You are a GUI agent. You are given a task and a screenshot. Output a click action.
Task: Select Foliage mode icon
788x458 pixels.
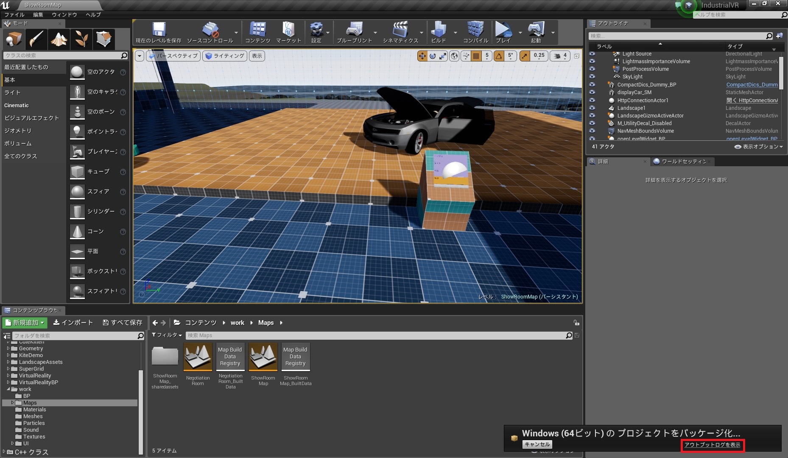point(81,39)
